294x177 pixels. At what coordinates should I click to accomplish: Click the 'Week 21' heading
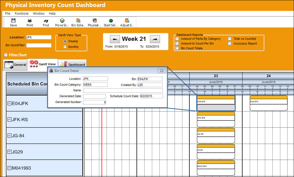point(134,39)
